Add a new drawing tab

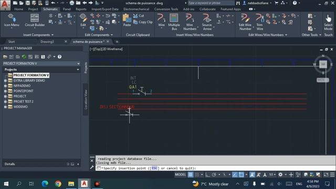[117, 41]
